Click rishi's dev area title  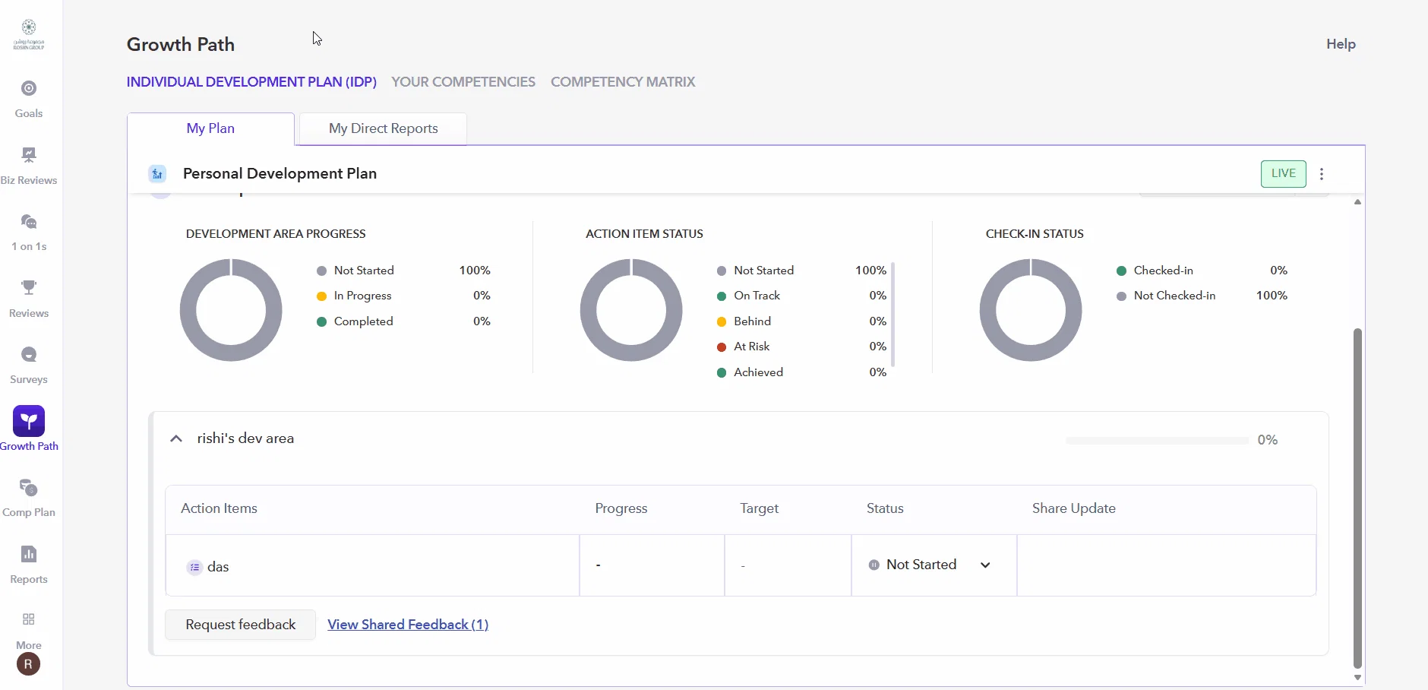(245, 438)
